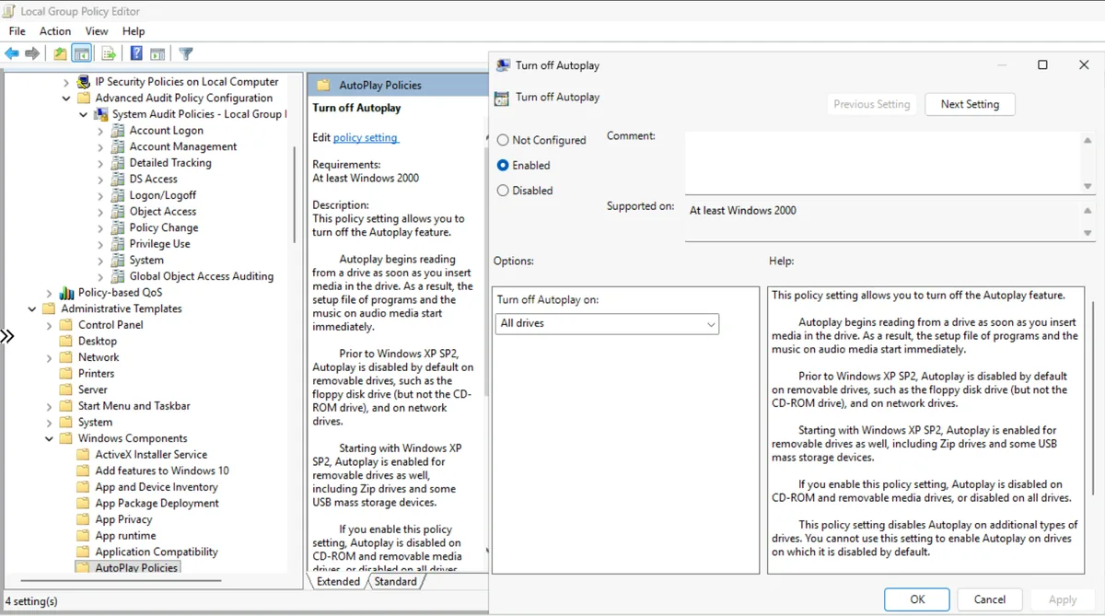Collapse the Windows Components node
Viewport: 1105px width, 616px height.
(x=50, y=438)
